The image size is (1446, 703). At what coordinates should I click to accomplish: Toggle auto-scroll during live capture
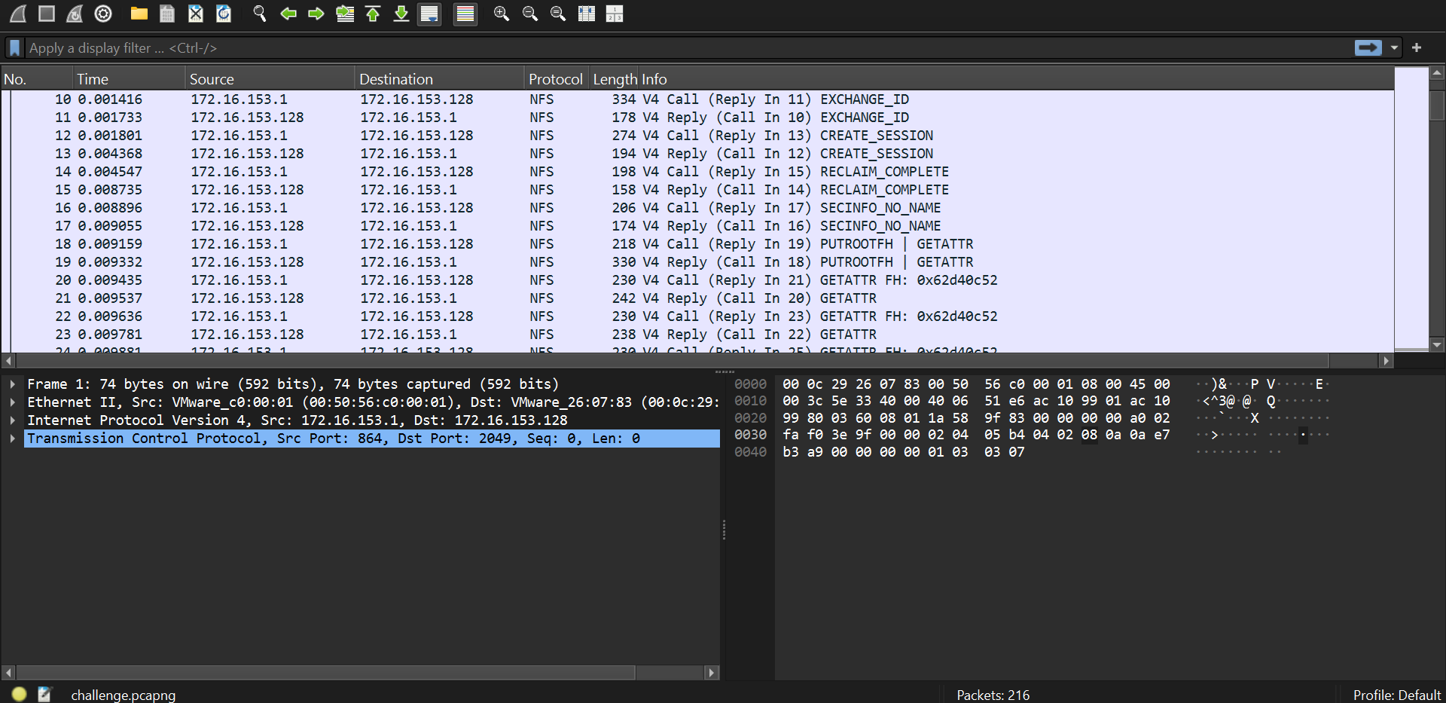pyautogui.click(x=429, y=14)
